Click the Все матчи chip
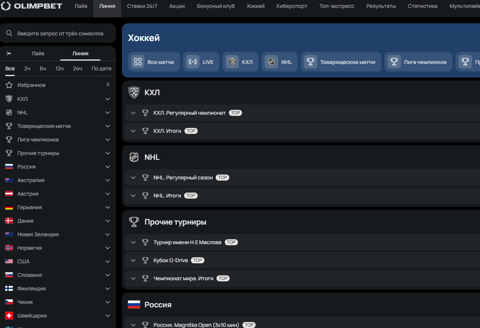The height and width of the screenshot is (328, 480). pos(154,62)
